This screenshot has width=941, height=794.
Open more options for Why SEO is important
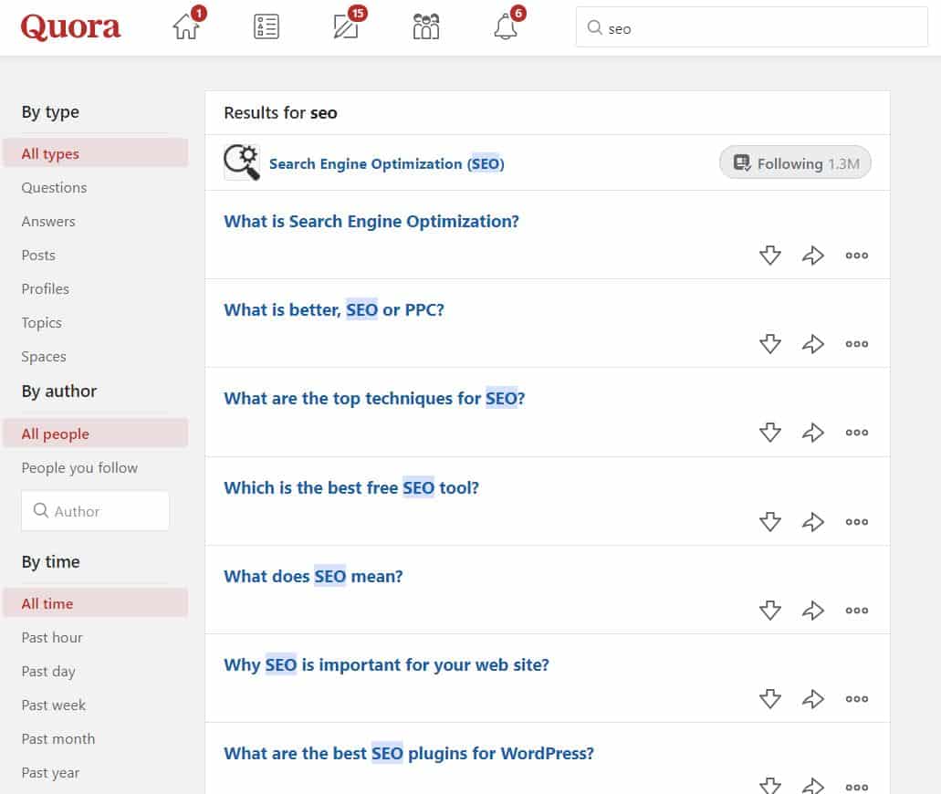[x=856, y=698]
